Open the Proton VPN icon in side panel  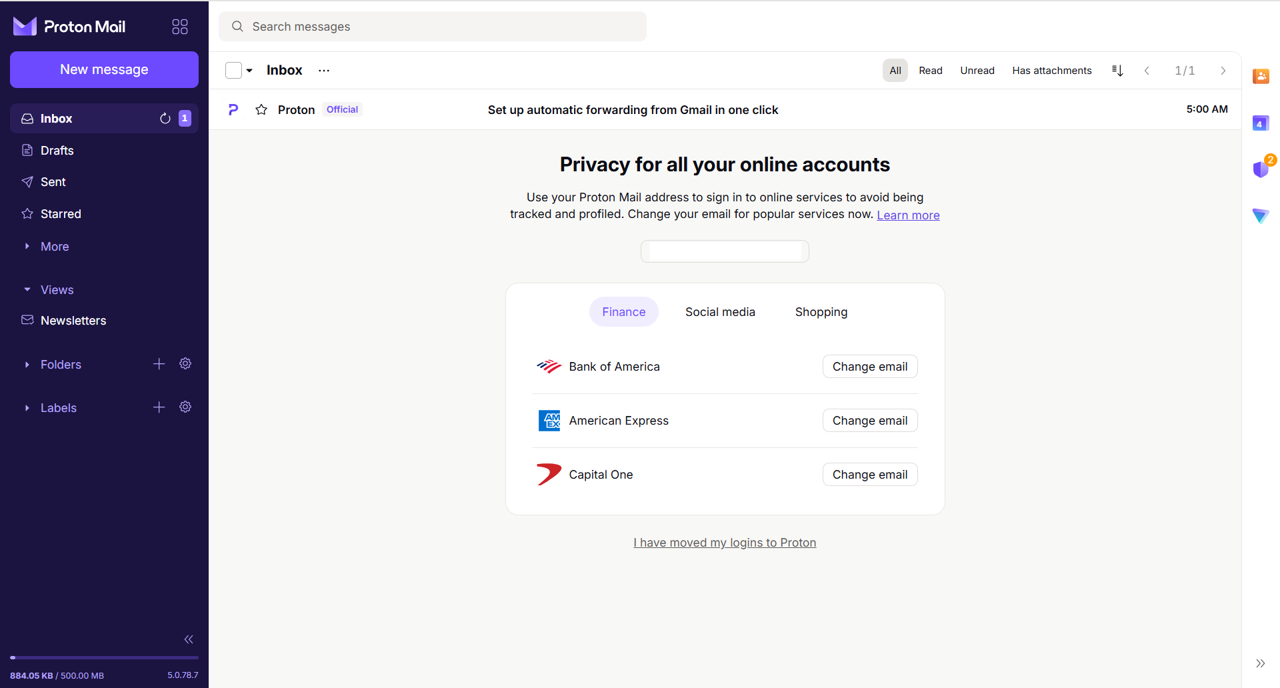[x=1261, y=215]
